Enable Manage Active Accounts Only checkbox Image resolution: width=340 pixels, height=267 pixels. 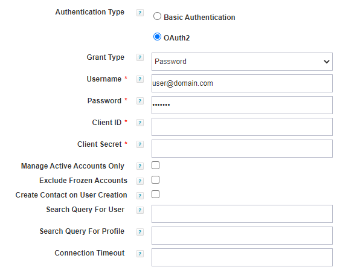pyautogui.click(x=155, y=166)
